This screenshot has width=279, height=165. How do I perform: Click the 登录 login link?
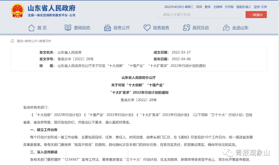coord(257,7)
